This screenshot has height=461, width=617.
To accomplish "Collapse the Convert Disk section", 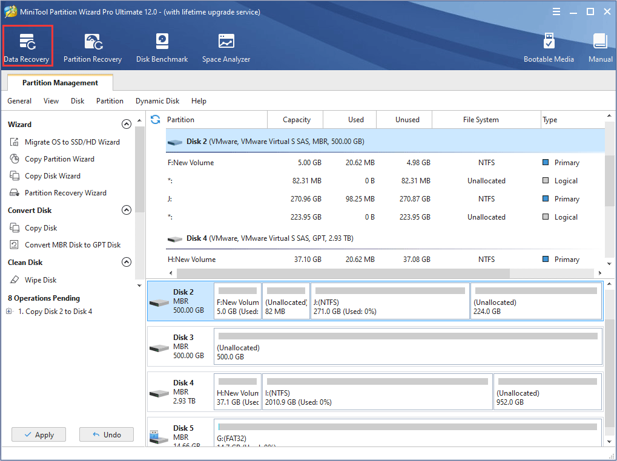I will tap(127, 211).
